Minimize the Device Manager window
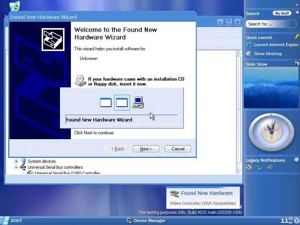The width and height of the screenshot is (300, 225). 220,22
